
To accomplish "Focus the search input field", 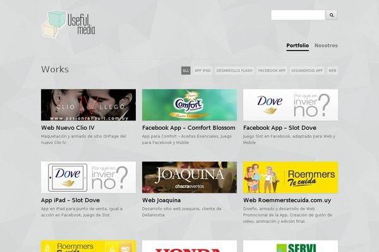I will [298, 15].
